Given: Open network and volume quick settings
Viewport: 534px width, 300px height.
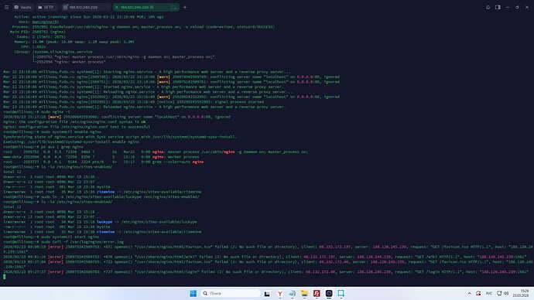Looking at the screenshot, I should (x=503, y=293).
